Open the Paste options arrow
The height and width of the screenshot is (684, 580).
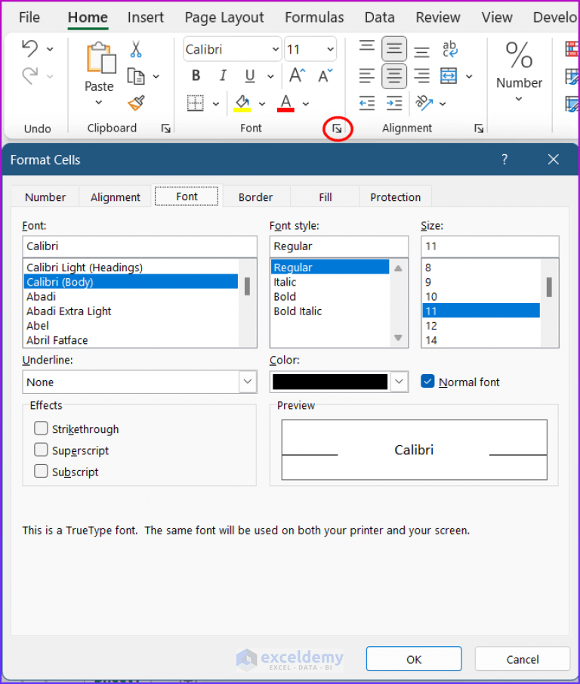tap(99, 103)
